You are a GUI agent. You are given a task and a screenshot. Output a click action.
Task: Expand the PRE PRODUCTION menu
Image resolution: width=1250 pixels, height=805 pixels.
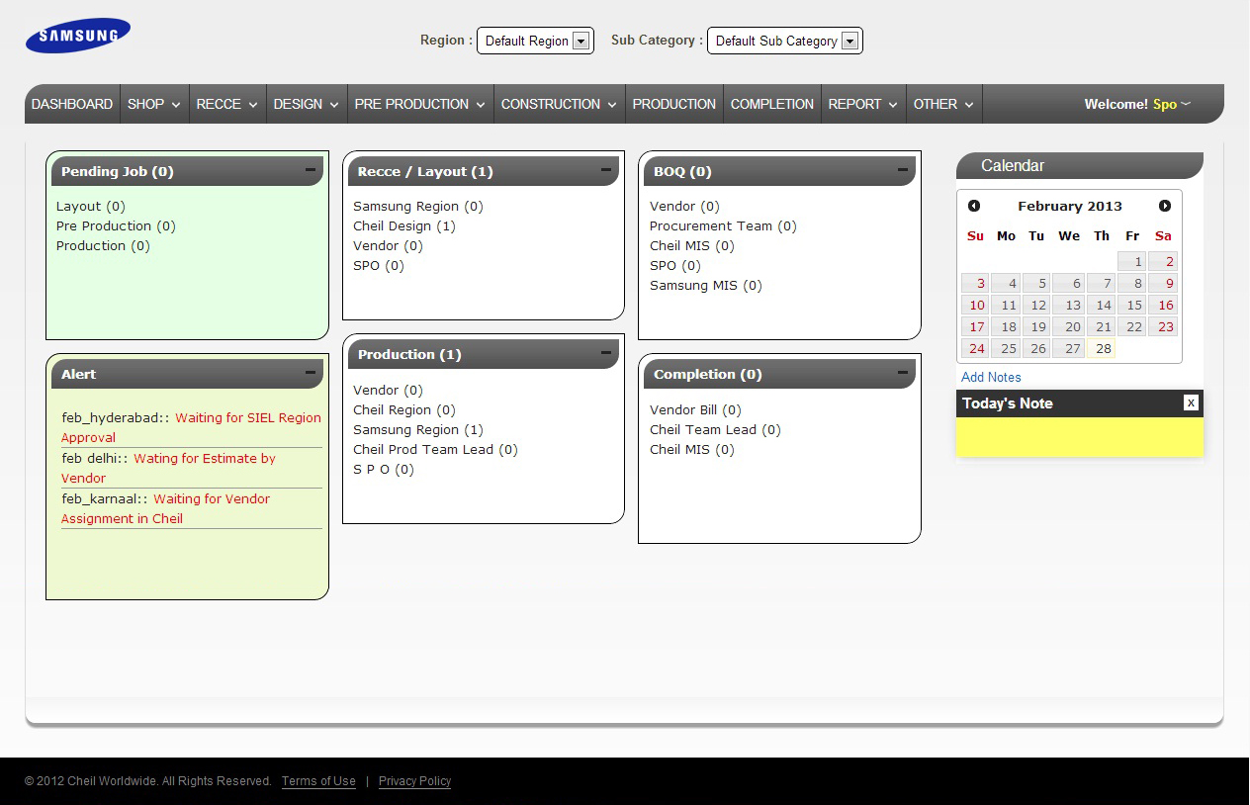click(x=420, y=104)
